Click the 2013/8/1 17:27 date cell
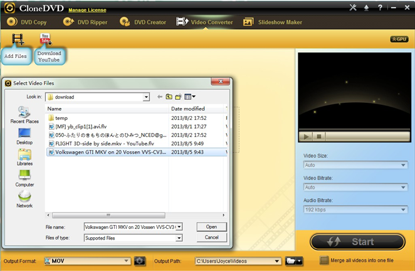Screen dimensions: 415x271 point(189,126)
